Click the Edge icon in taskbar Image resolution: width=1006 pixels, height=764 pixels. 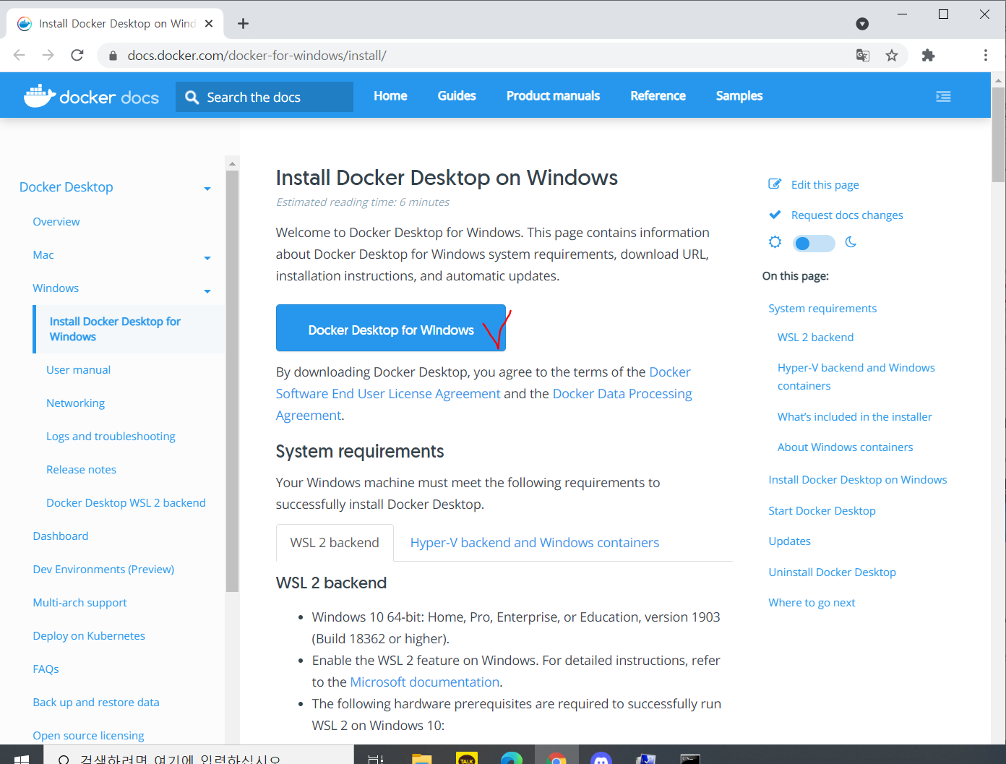coord(512,757)
